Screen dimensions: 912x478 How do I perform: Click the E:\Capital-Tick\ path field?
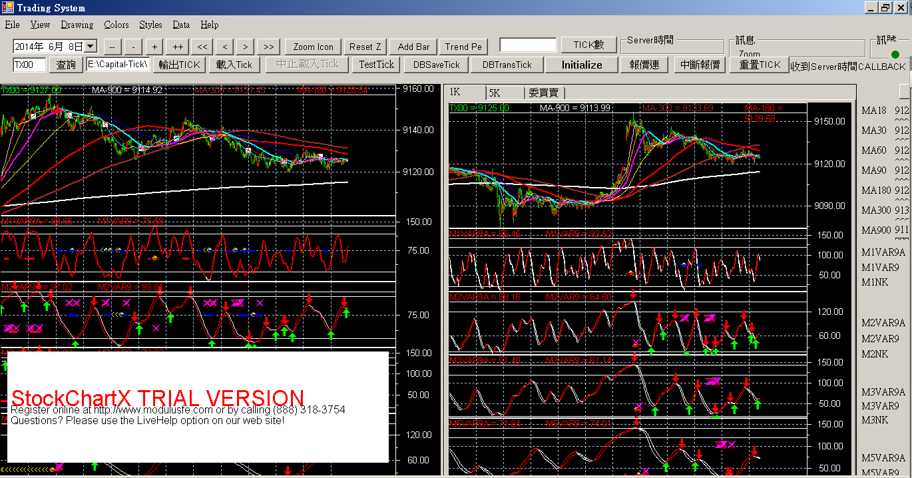pos(118,65)
